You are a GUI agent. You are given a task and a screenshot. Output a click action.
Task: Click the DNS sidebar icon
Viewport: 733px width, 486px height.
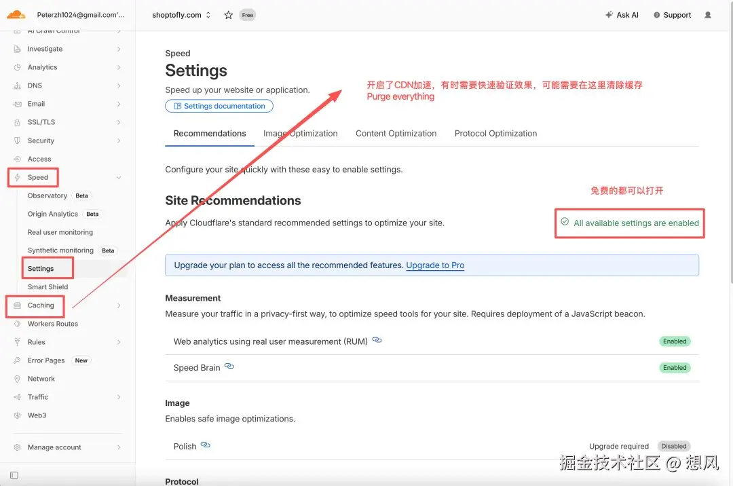(17, 86)
